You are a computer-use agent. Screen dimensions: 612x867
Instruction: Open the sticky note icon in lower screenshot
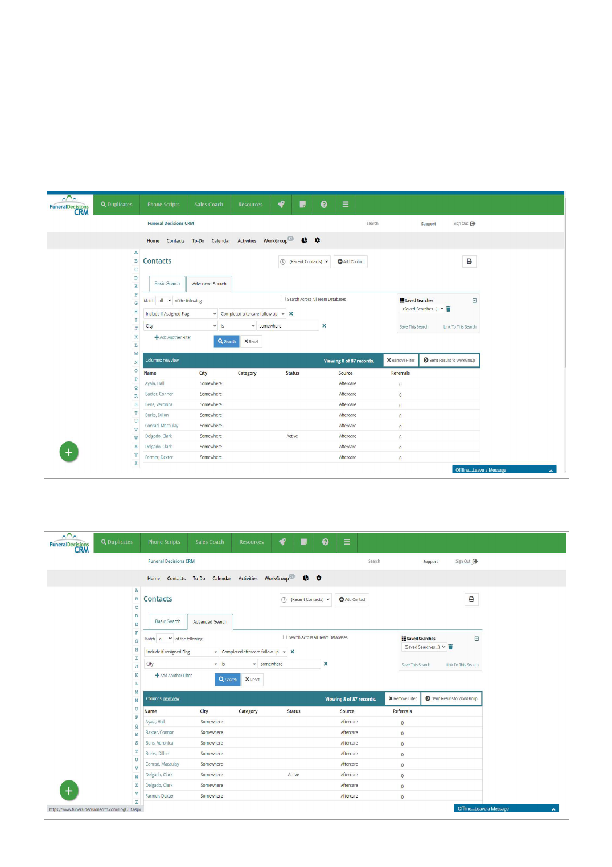[304, 542]
